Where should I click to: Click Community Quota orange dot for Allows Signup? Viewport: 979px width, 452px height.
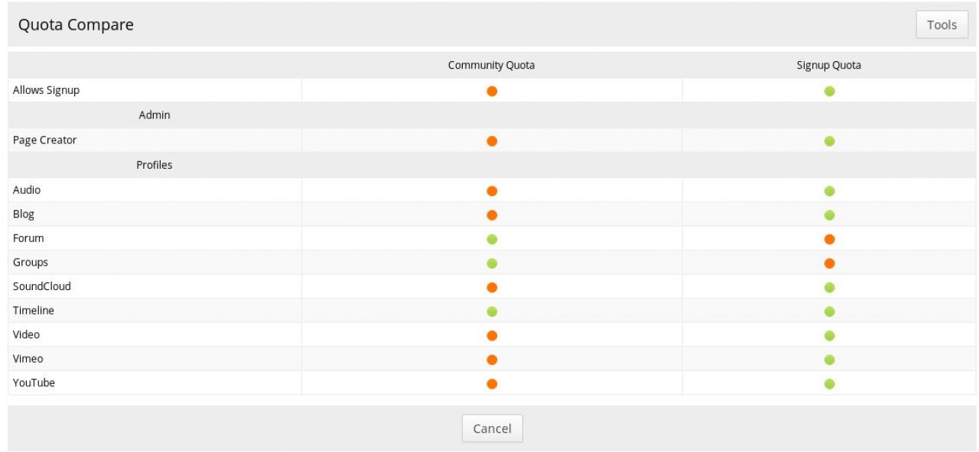coord(492,91)
